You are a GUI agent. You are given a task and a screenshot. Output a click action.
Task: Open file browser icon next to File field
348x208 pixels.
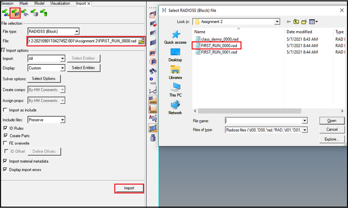141,41
